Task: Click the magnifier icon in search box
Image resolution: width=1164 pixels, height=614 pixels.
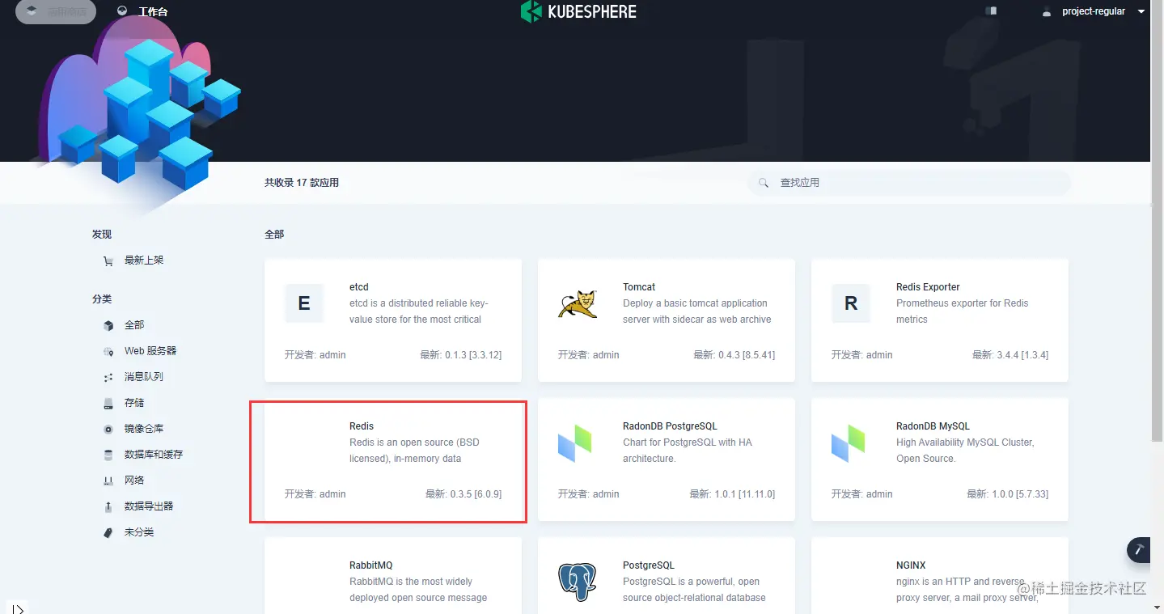Action: point(764,183)
